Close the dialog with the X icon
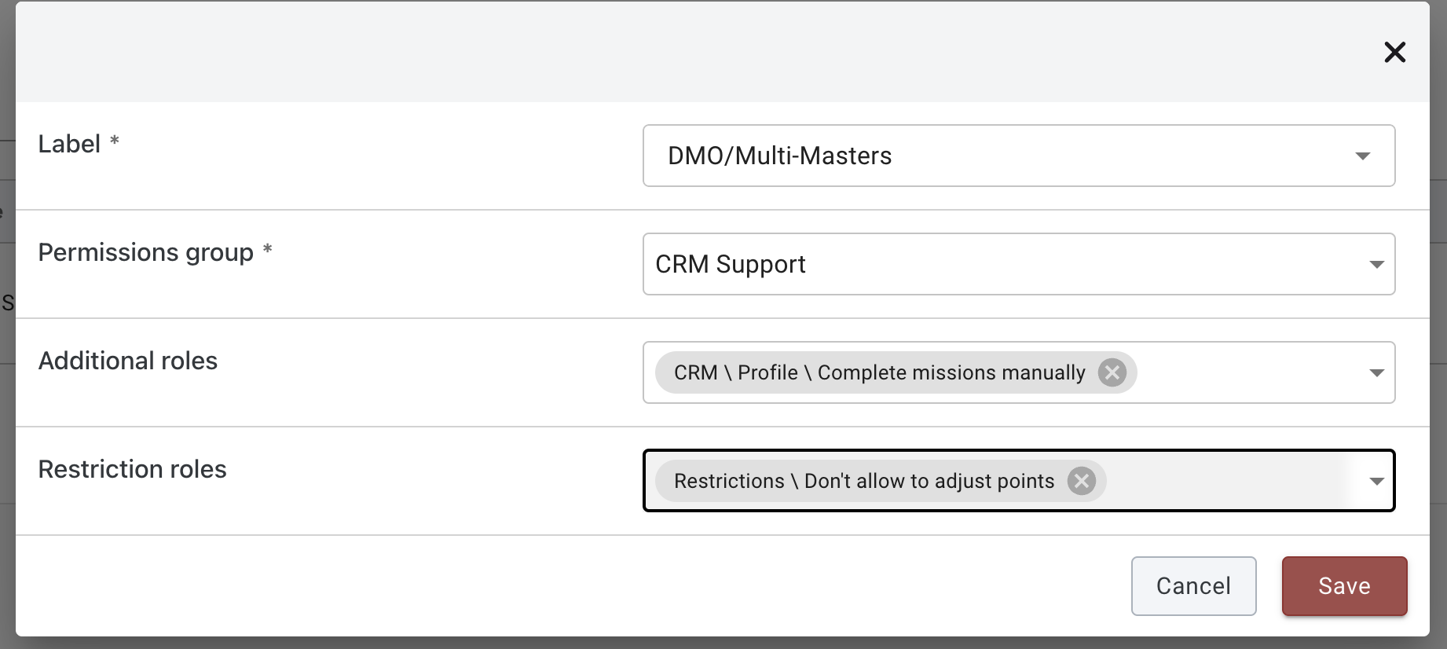 point(1394,52)
